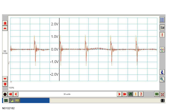Open the blue information icon
This screenshot has height=111, width=169.
(x=162, y=72)
